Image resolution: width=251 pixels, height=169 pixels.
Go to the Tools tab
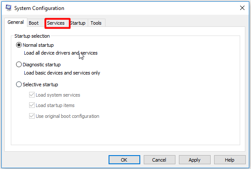(96, 23)
